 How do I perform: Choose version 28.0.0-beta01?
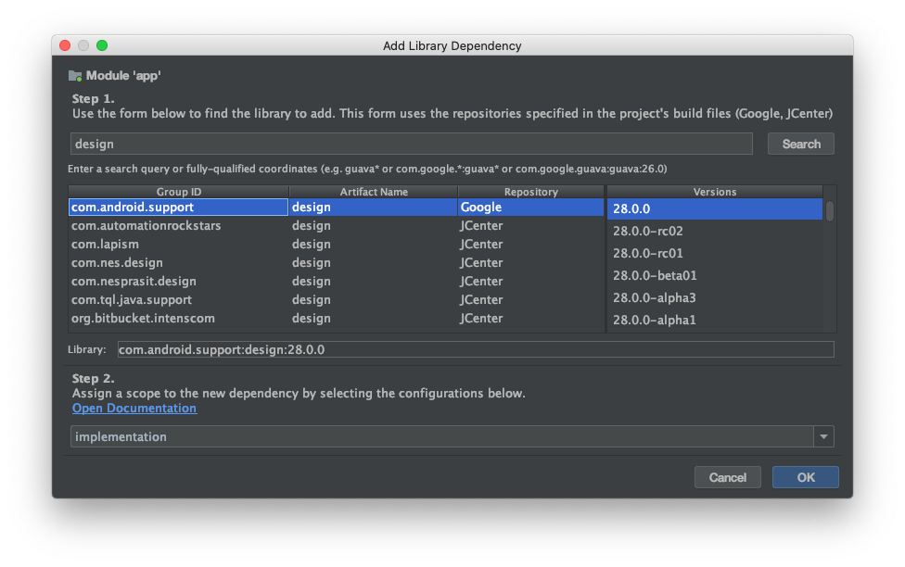click(715, 275)
